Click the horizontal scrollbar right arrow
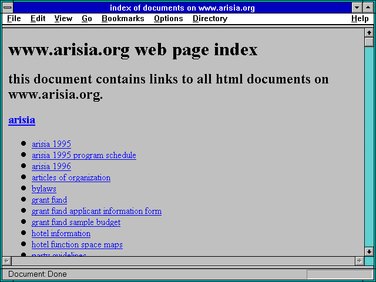376x282 pixels. click(359, 261)
